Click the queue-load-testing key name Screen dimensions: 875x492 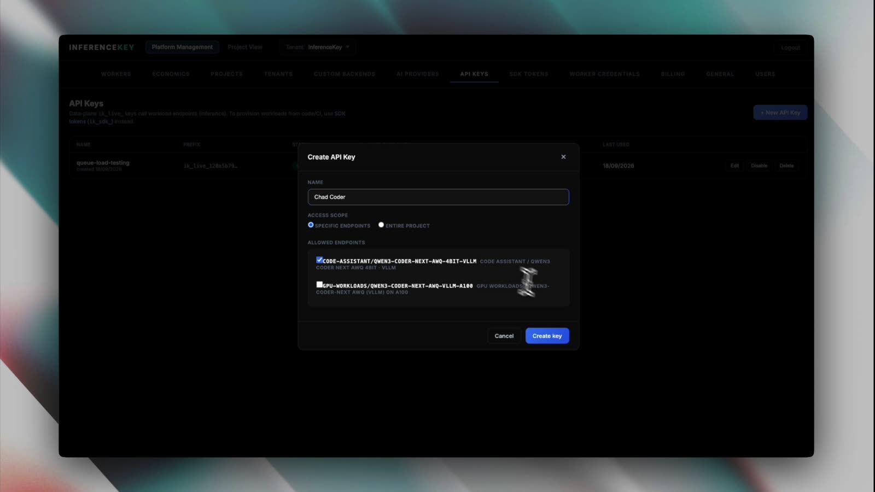pos(103,163)
